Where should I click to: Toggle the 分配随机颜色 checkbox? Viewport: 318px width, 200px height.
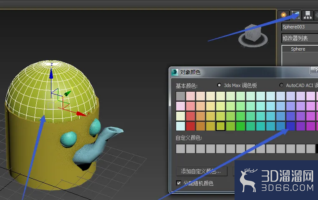179,183
